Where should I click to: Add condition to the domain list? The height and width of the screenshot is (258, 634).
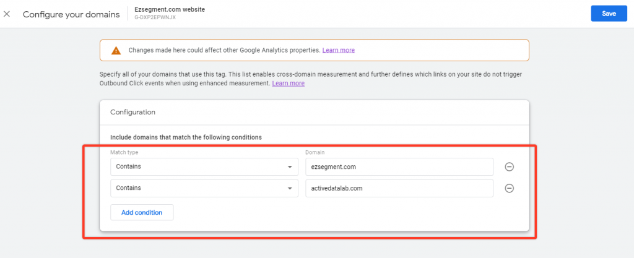[142, 212]
